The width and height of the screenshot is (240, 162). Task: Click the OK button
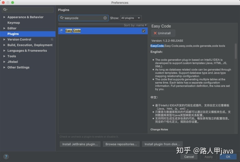pos(228,157)
